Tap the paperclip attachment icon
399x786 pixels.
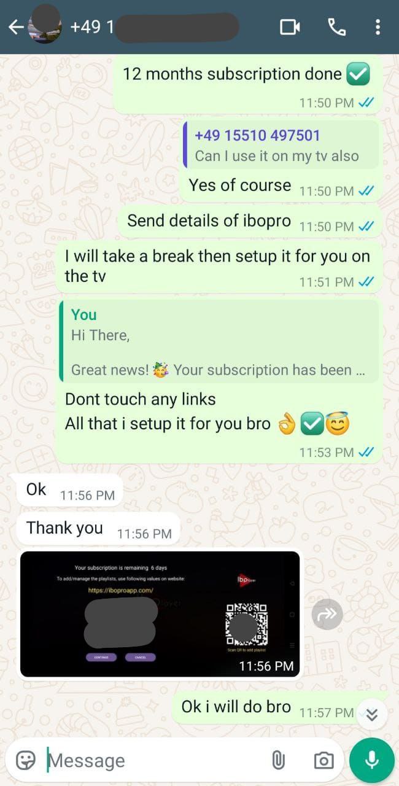tap(278, 760)
